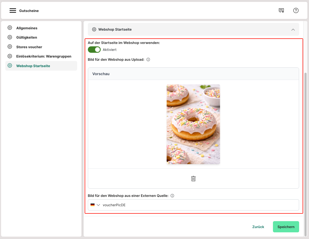
Task: Go to Einlösekriterium: Warengruppen
Action: pyautogui.click(x=44, y=56)
